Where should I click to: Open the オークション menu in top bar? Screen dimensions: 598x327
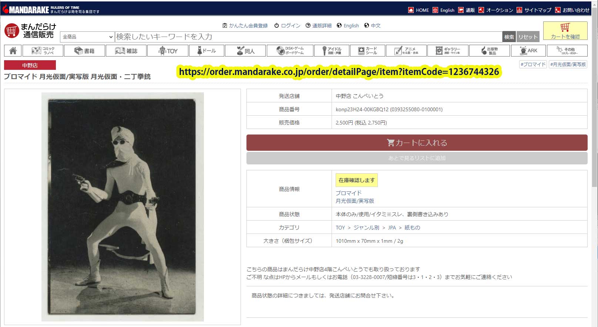click(495, 10)
